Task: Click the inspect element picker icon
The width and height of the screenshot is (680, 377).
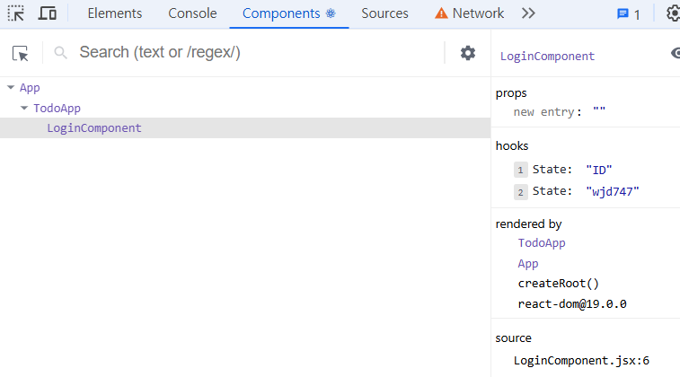Action: tap(16, 13)
